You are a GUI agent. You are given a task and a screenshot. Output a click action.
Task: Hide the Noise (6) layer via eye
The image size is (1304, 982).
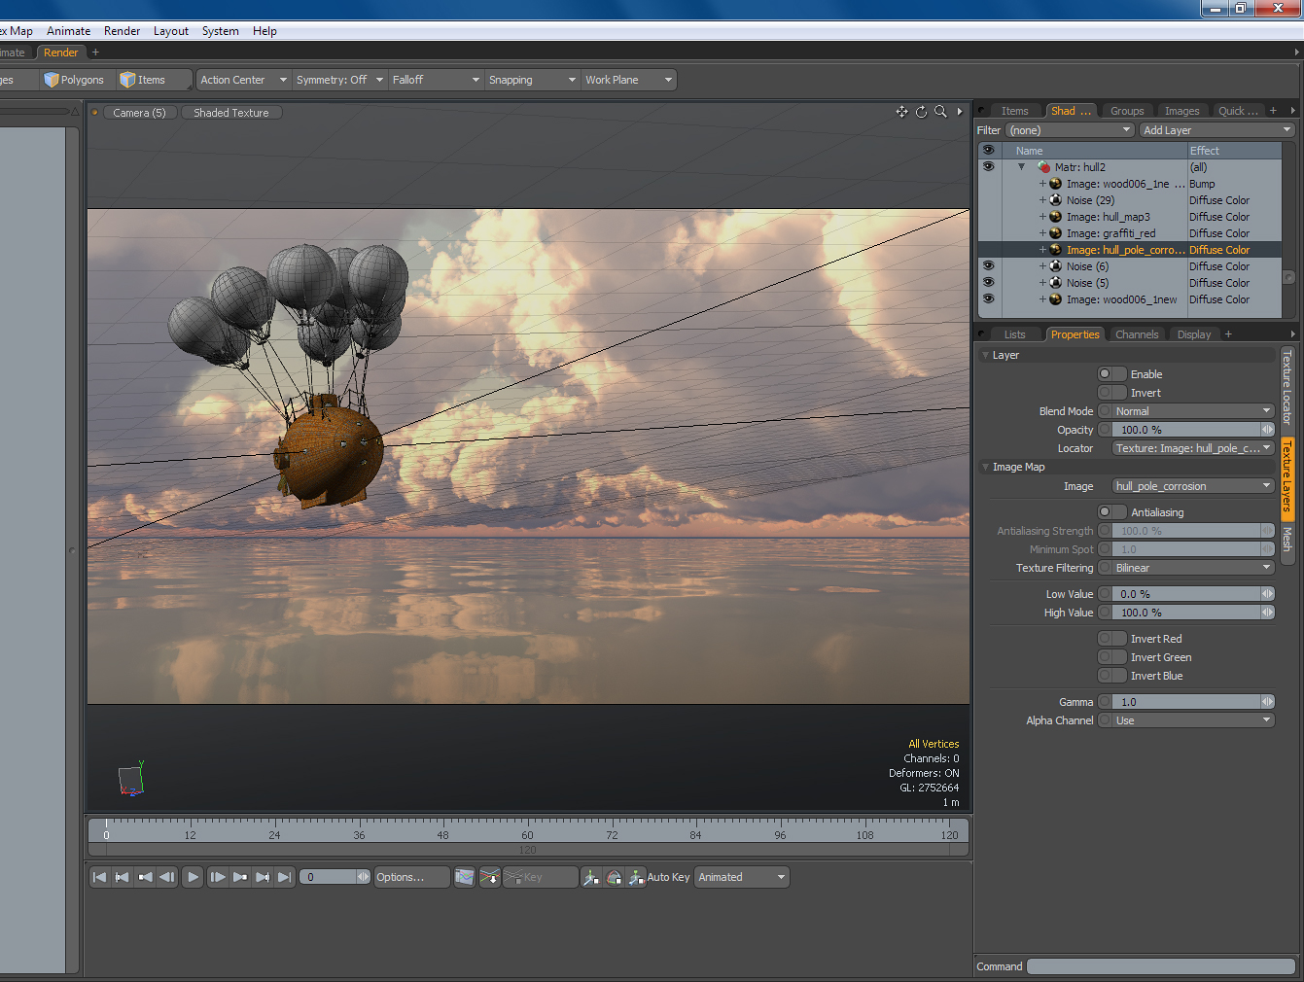click(x=988, y=265)
